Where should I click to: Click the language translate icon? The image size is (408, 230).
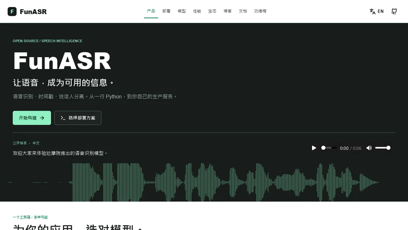click(x=372, y=11)
